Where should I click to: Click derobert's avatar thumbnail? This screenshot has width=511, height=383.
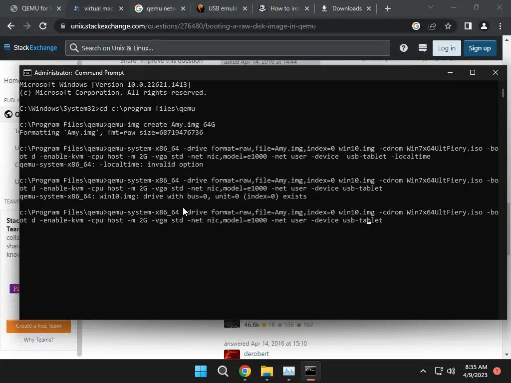[x=232, y=354]
